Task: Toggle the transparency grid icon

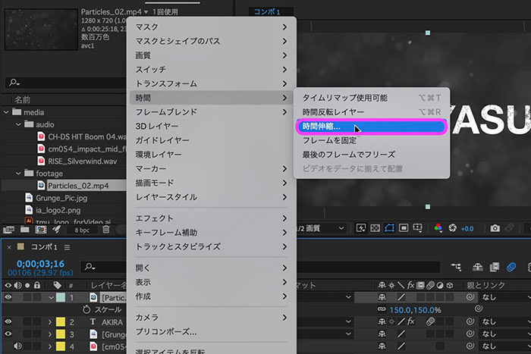Action: 375,228
